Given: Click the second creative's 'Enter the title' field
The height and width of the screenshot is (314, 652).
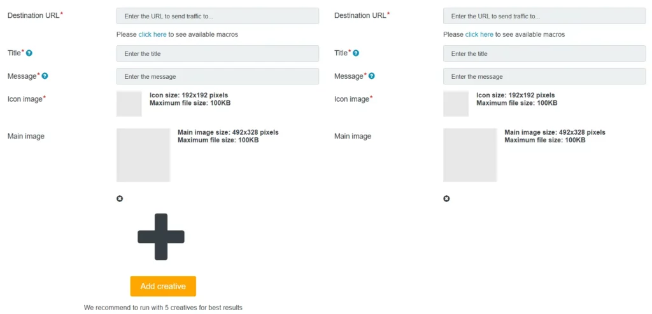Looking at the screenshot, I should tap(544, 54).
